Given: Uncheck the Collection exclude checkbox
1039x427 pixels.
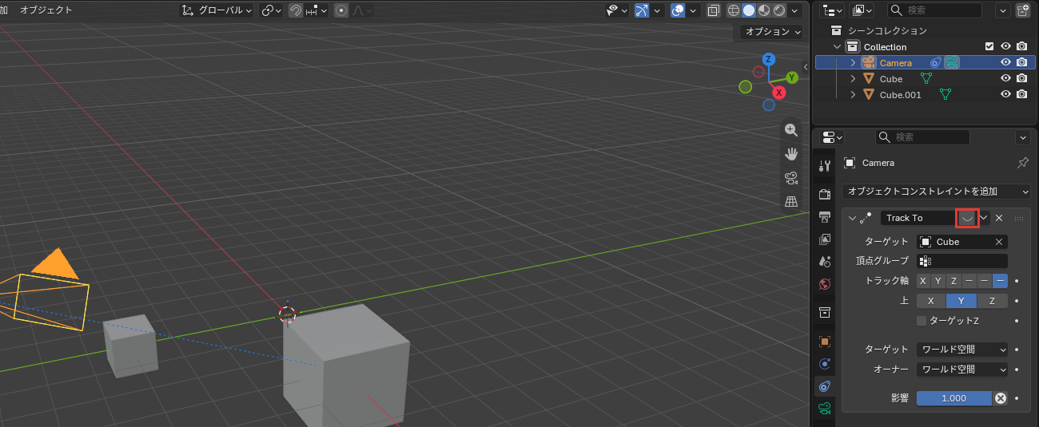Looking at the screenshot, I should (989, 46).
